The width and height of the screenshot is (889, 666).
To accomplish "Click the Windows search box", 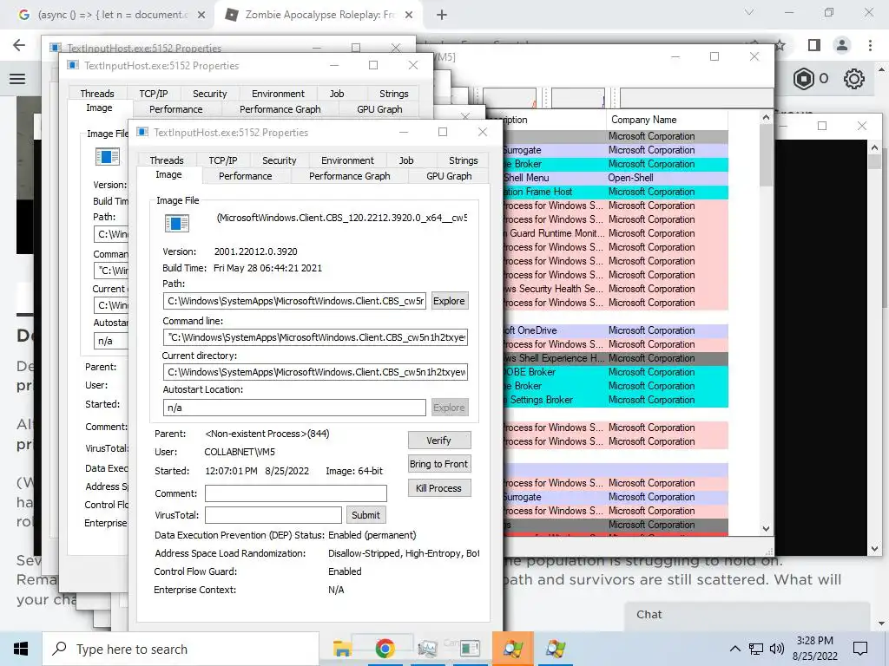I will tap(181, 649).
